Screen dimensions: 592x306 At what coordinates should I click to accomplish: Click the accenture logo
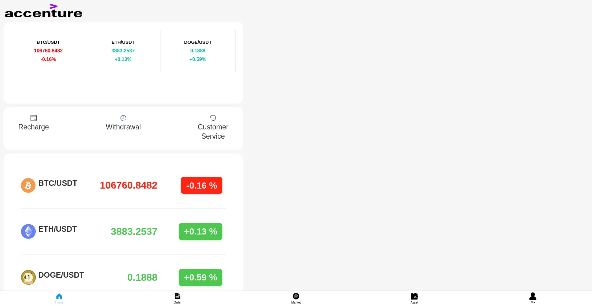tap(43, 11)
